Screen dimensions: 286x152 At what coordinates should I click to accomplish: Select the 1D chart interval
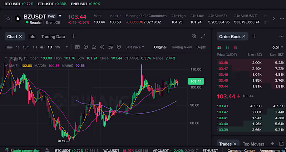(x=50, y=47)
